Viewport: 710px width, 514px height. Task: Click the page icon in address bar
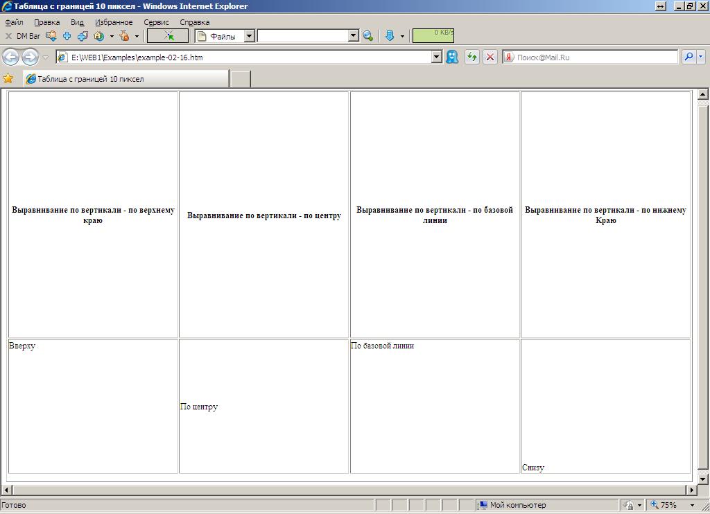point(62,57)
